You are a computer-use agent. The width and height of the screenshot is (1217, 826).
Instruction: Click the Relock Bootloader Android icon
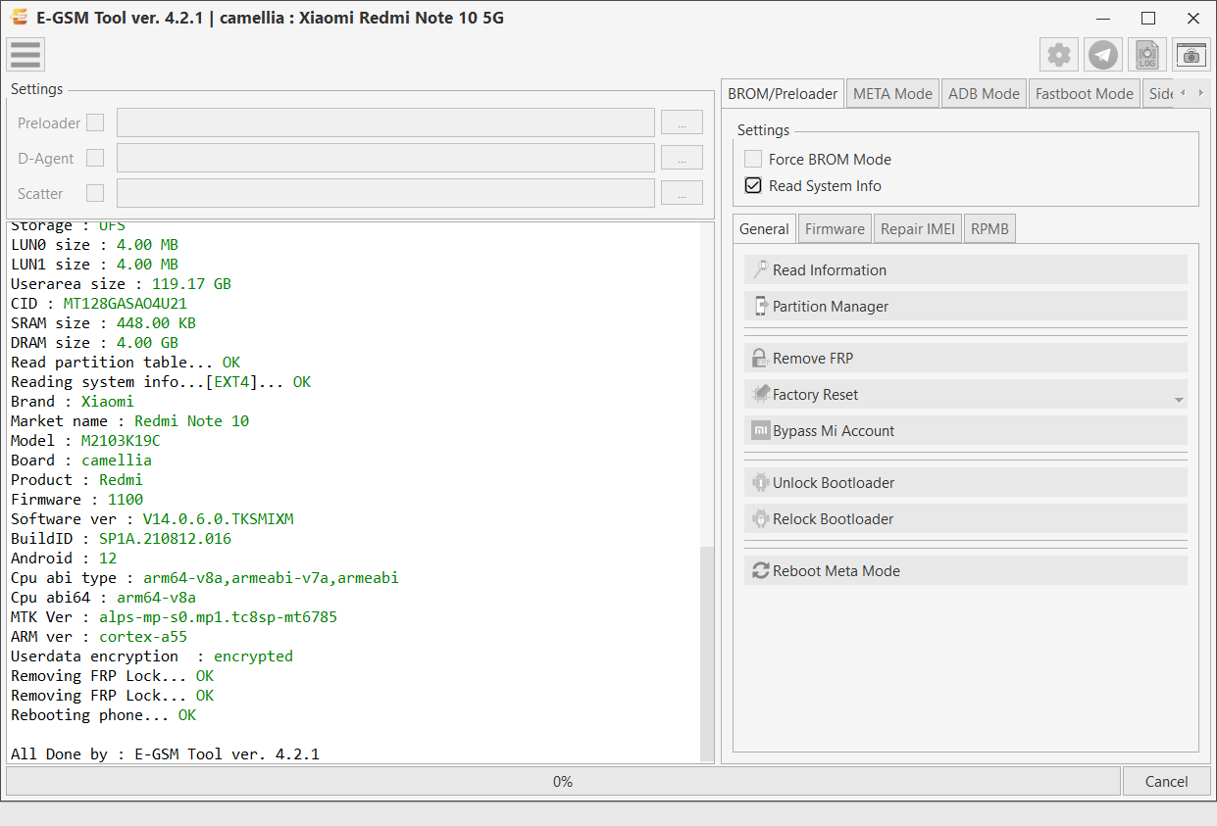(x=761, y=518)
